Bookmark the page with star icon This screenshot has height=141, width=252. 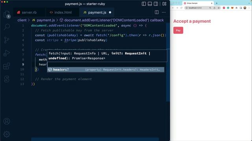[x=219, y=8]
